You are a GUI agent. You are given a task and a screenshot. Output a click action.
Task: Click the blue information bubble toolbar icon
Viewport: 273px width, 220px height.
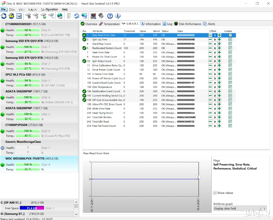click(118, 16)
